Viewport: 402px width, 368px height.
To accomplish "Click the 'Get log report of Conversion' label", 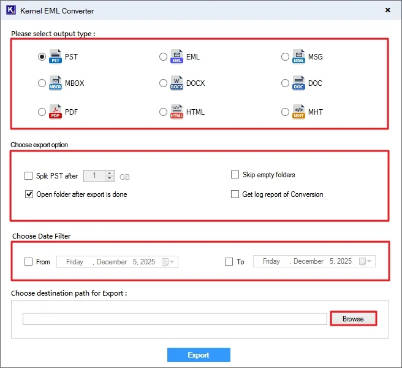I will (283, 194).
